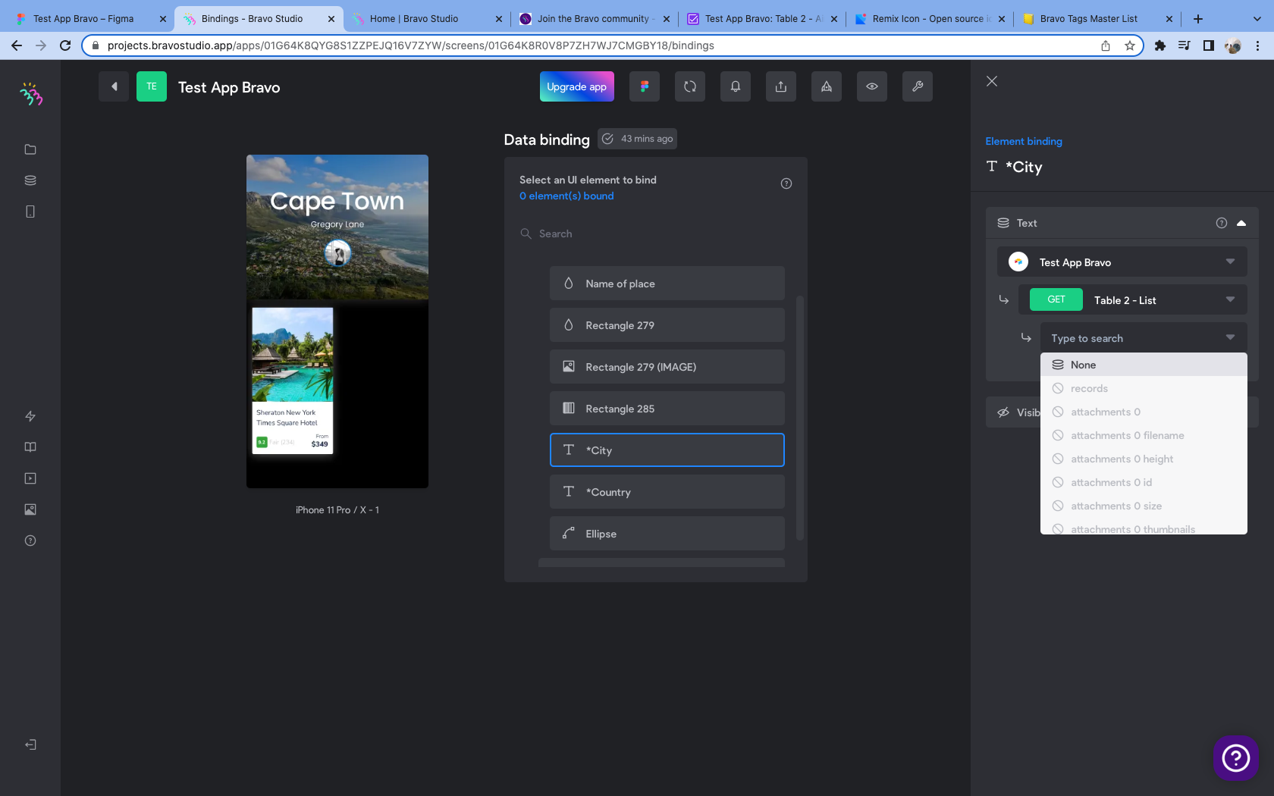Image resolution: width=1274 pixels, height=796 pixels.
Task: Collapse the Text section arrow
Action: (1241, 223)
